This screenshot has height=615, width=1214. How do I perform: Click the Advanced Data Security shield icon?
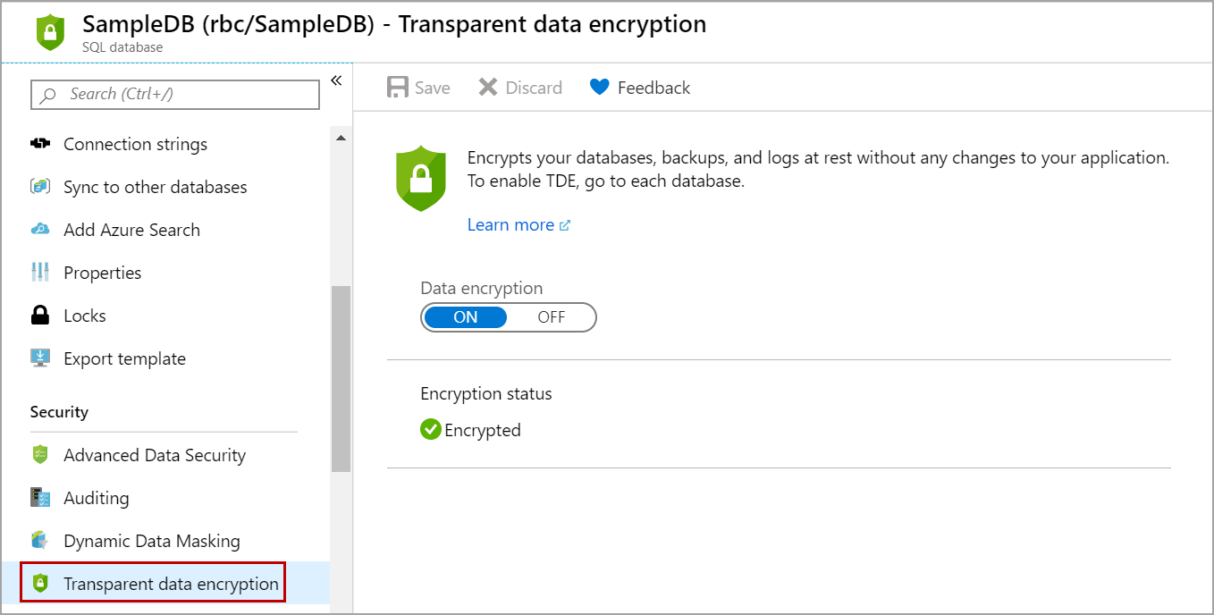click(39, 455)
